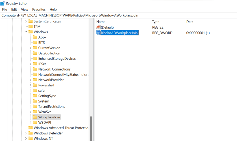The width and height of the screenshot is (237, 141).
Task: Click the WorkplaceJoin folder icon
Action: pos(35,117)
